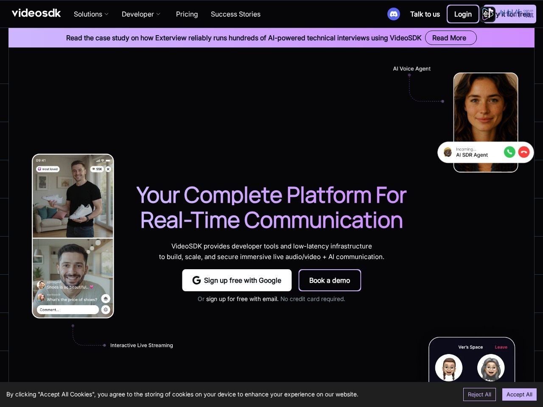
Task: Reject all cookies
Action: 479,394
